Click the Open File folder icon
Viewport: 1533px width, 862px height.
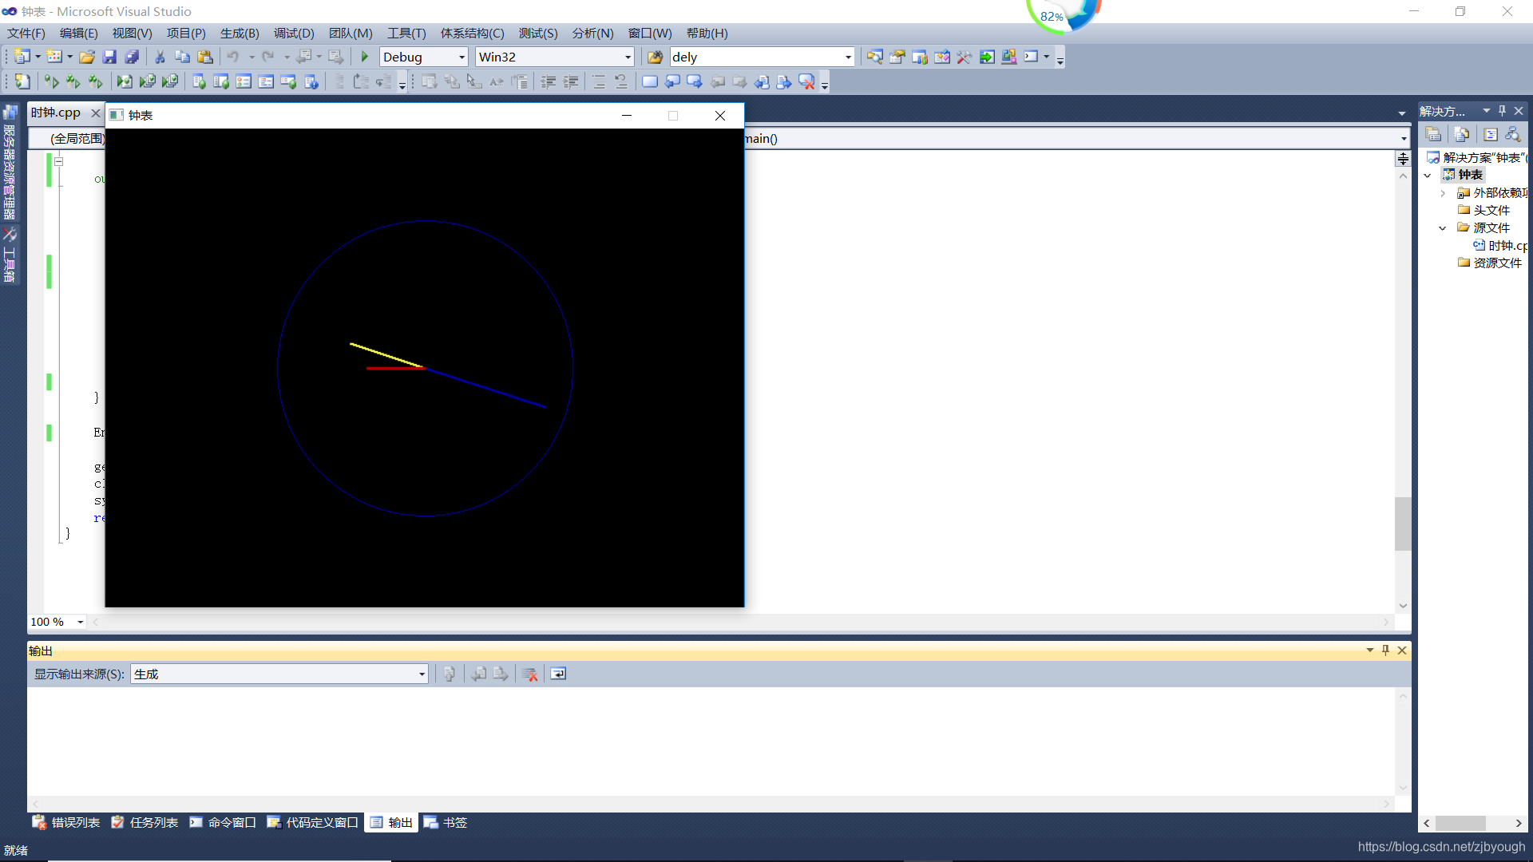click(87, 57)
